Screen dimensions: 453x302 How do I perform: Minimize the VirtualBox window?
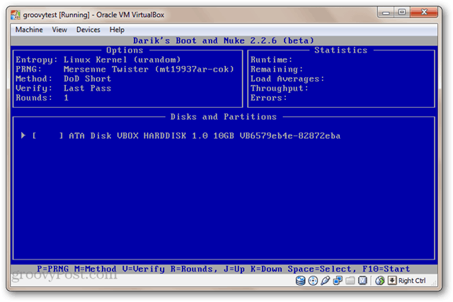(386, 12)
